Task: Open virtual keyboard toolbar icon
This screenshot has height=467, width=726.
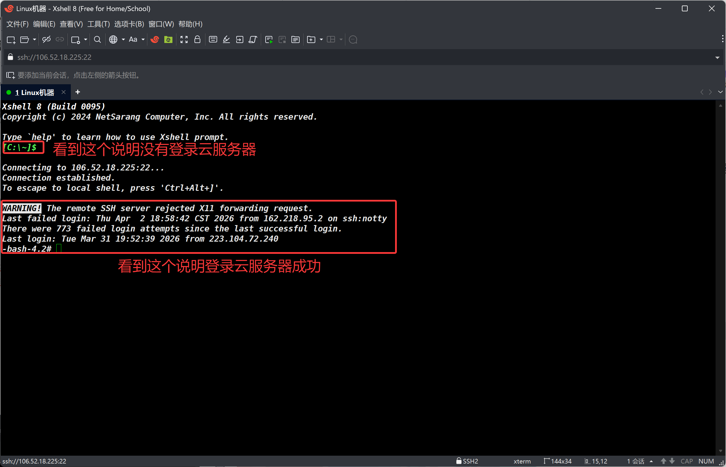Action: tap(213, 40)
